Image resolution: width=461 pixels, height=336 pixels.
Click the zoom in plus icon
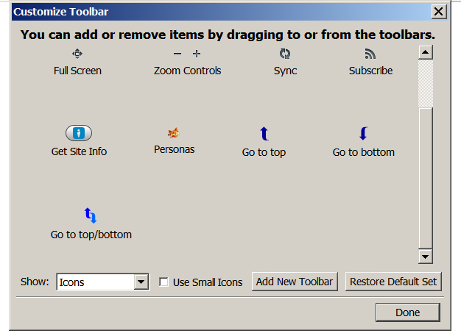pyautogui.click(x=197, y=54)
